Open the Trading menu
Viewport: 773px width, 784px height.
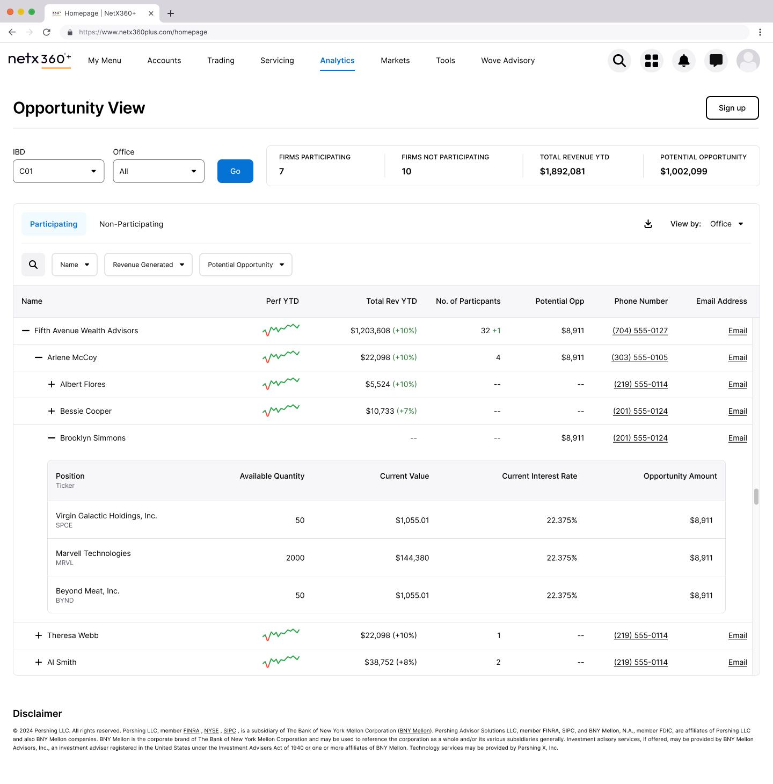[221, 61]
